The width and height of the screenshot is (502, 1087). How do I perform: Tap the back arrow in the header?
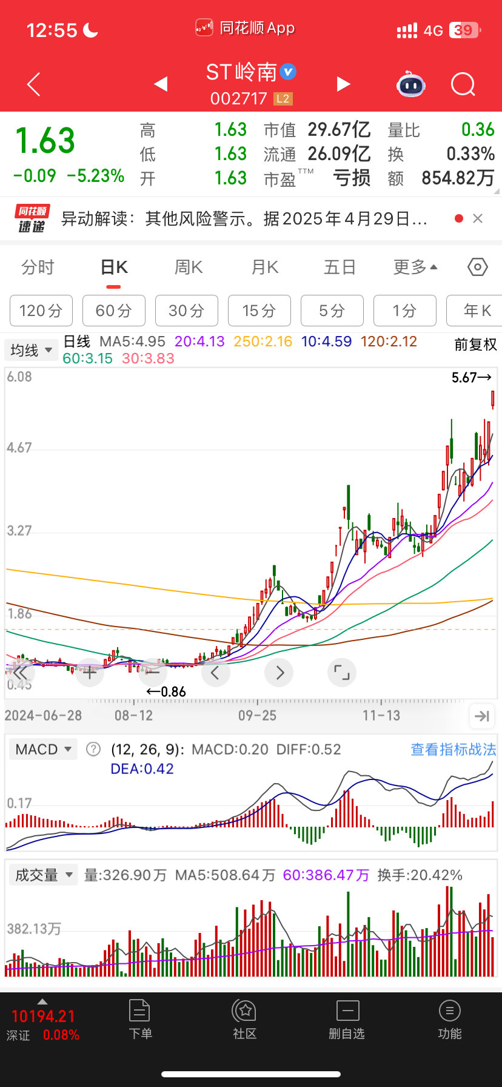[x=34, y=84]
